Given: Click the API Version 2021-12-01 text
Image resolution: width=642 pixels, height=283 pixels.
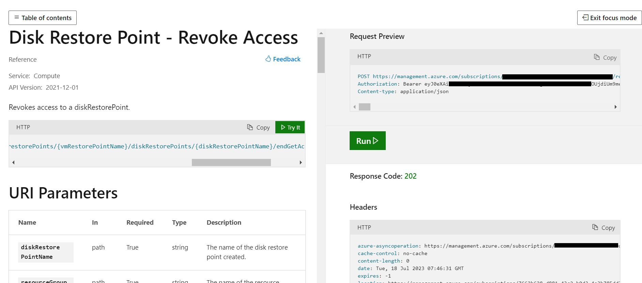Looking at the screenshot, I should (x=44, y=87).
